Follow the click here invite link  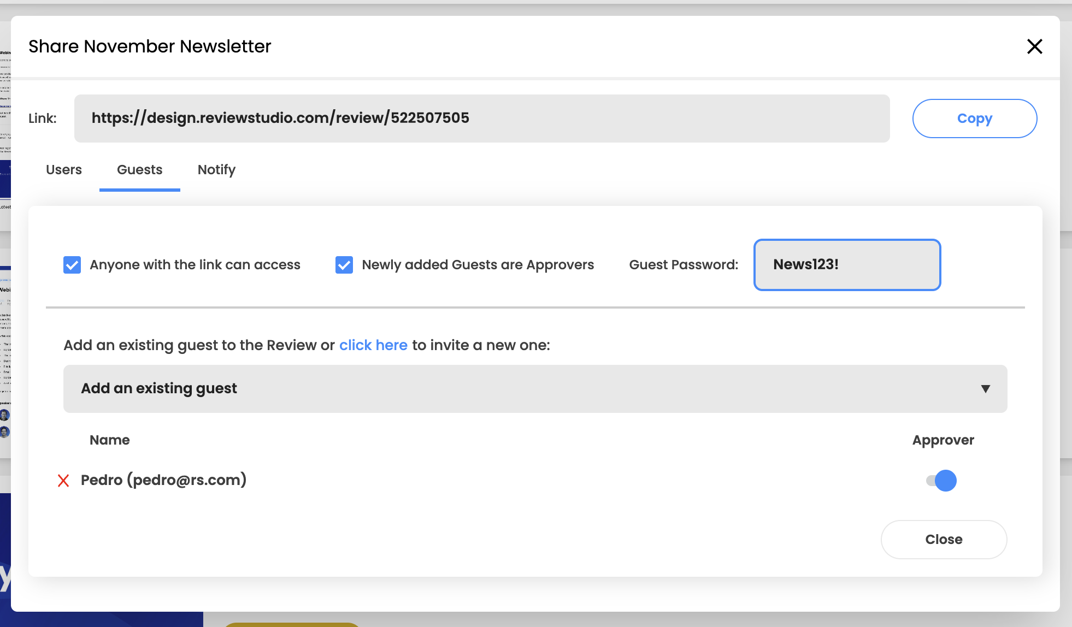(x=373, y=345)
